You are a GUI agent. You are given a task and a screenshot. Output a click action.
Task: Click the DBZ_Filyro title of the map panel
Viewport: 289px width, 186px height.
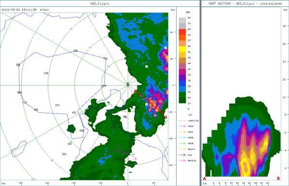[x=100, y=3]
